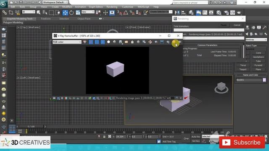Click the Unlink Selection tool
The width and height of the screenshot is (269, 151).
(x=11, y=13)
